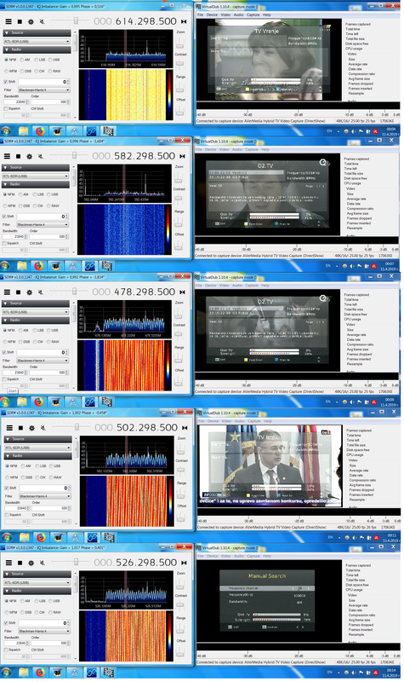
Task: Click the Start orb under the SDR# 582.298.500 window
Action: pyautogui.click(x=6, y=265)
